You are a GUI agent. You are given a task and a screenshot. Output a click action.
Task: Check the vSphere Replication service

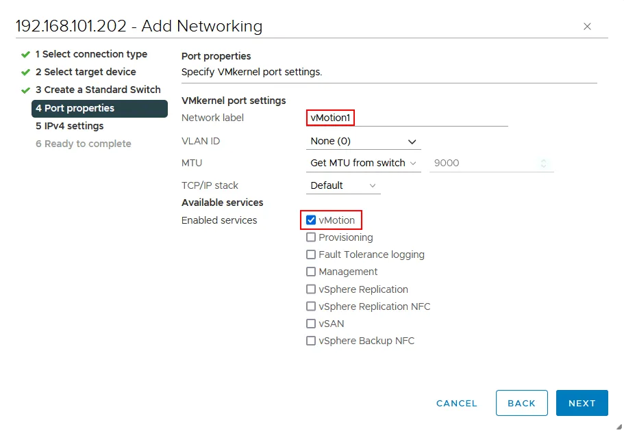312,289
